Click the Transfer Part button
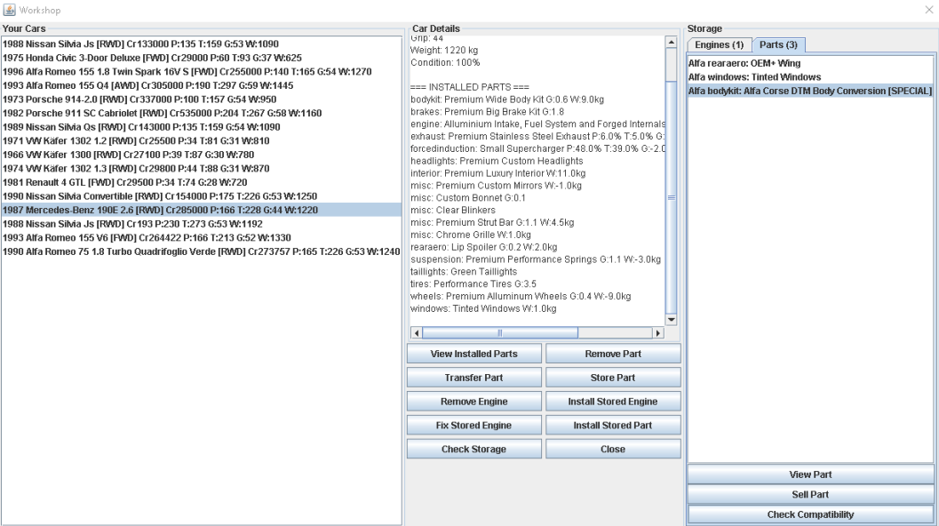Screen dimensions: 939x526 (473, 378)
